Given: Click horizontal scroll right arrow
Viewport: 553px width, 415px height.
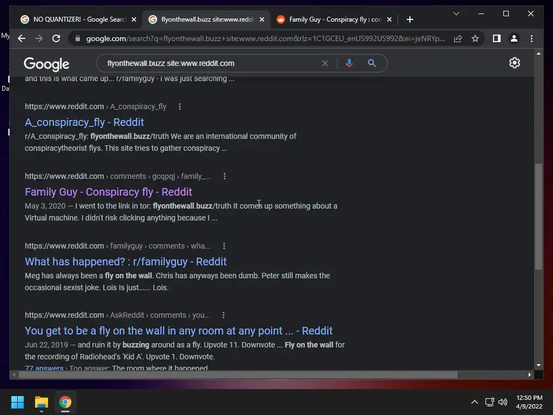Looking at the screenshot, I should pyautogui.click(x=529, y=375).
